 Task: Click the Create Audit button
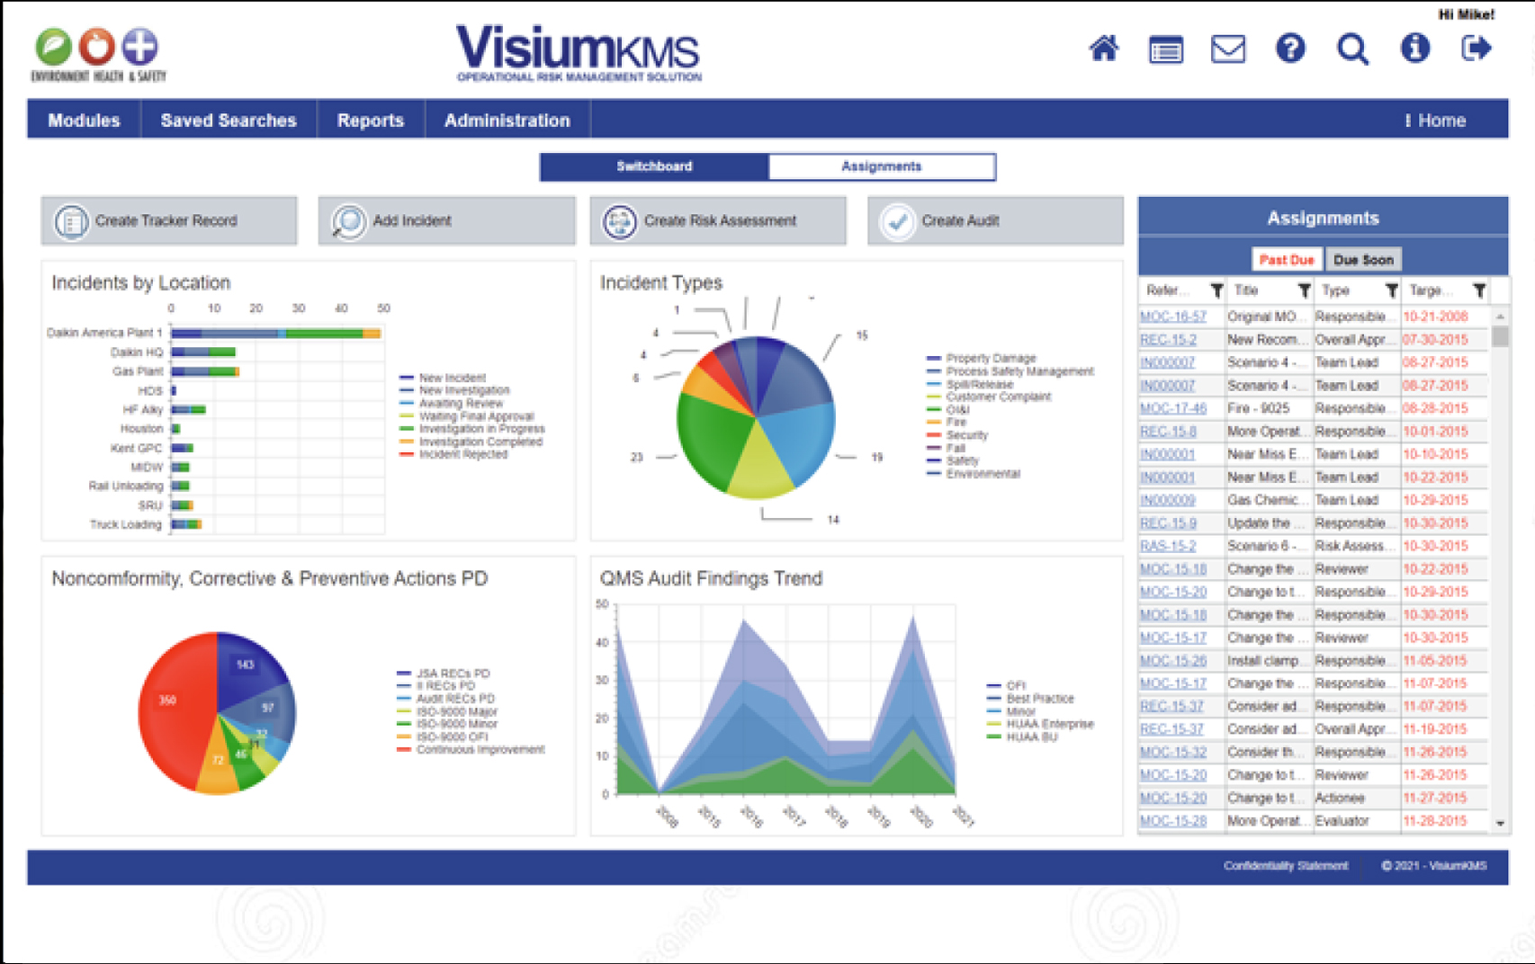[x=995, y=220]
